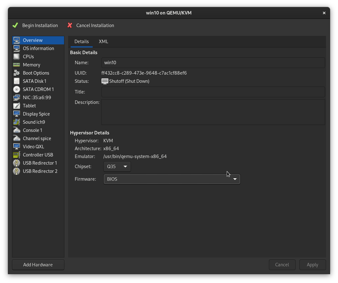The image size is (338, 283).
Task: Close the win10 on QEMU/KVM window
Action: (324, 13)
